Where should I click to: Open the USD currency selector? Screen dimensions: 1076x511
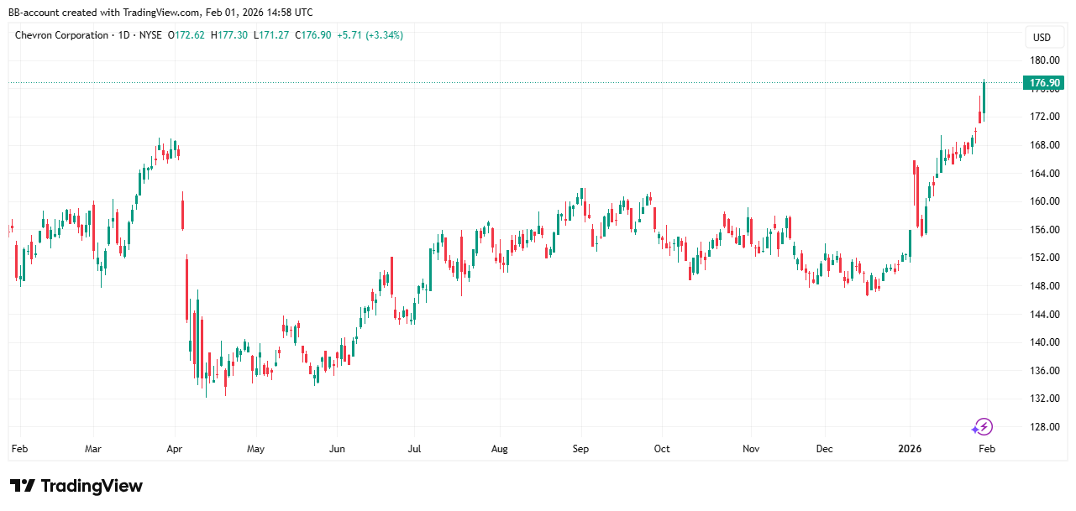point(1042,38)
